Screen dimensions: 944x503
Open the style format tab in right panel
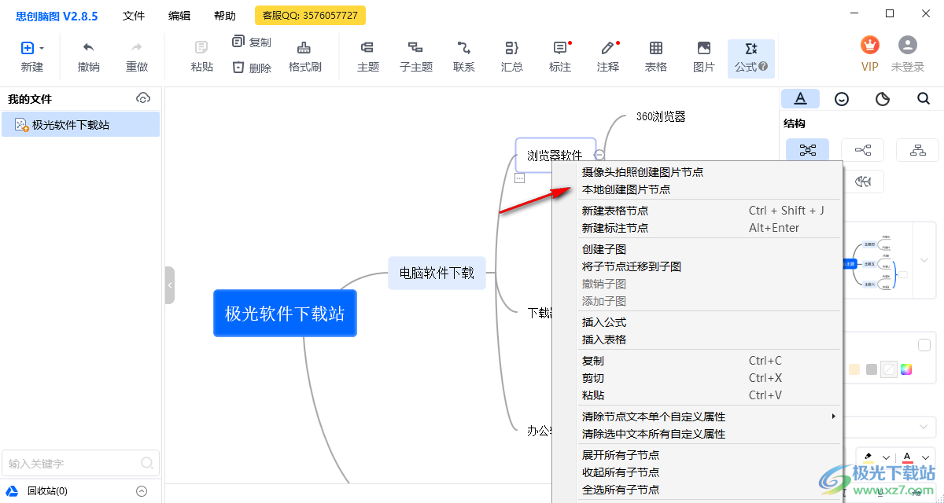point(800,98)
